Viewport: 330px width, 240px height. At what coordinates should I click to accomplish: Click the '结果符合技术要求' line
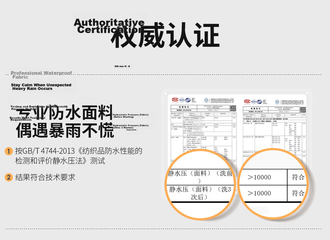[x=45, y=177]
